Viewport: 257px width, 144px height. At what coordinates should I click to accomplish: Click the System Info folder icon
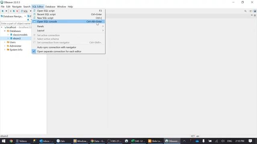[8, 50]
